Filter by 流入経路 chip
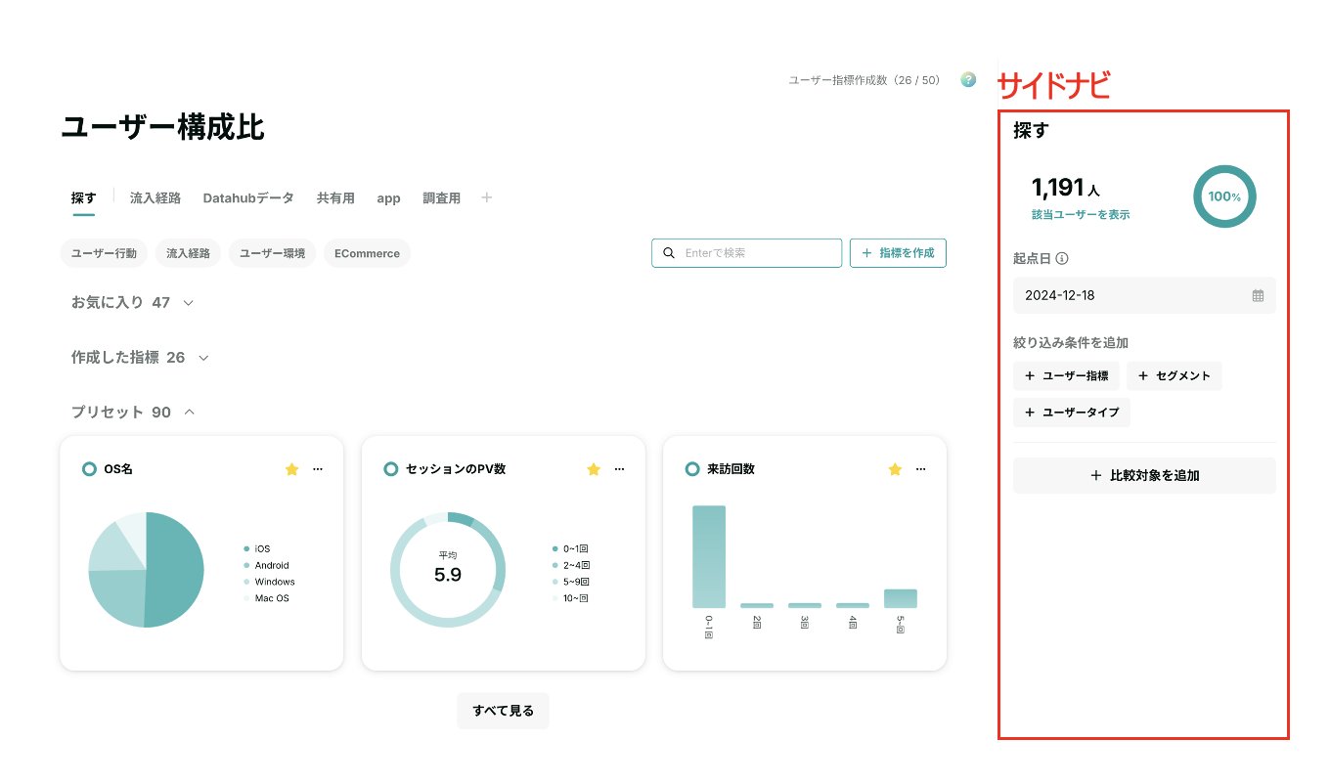This screenshot has height=784, width=1330. [x=188, y=253]
